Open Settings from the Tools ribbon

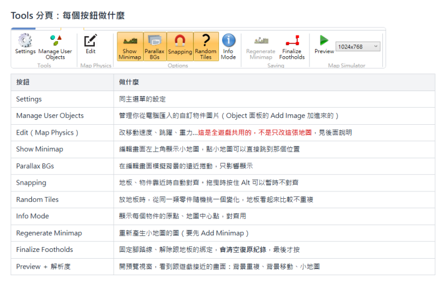25,44
